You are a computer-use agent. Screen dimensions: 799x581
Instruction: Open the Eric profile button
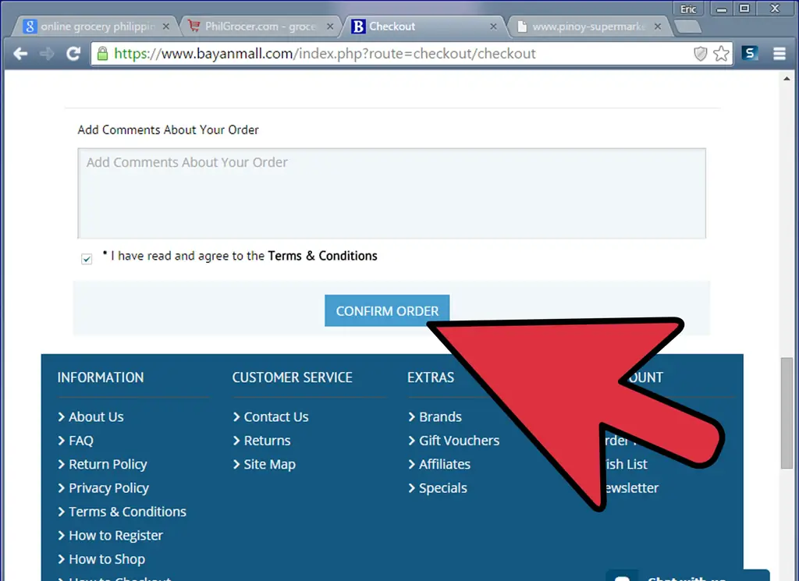click(688, 9)
